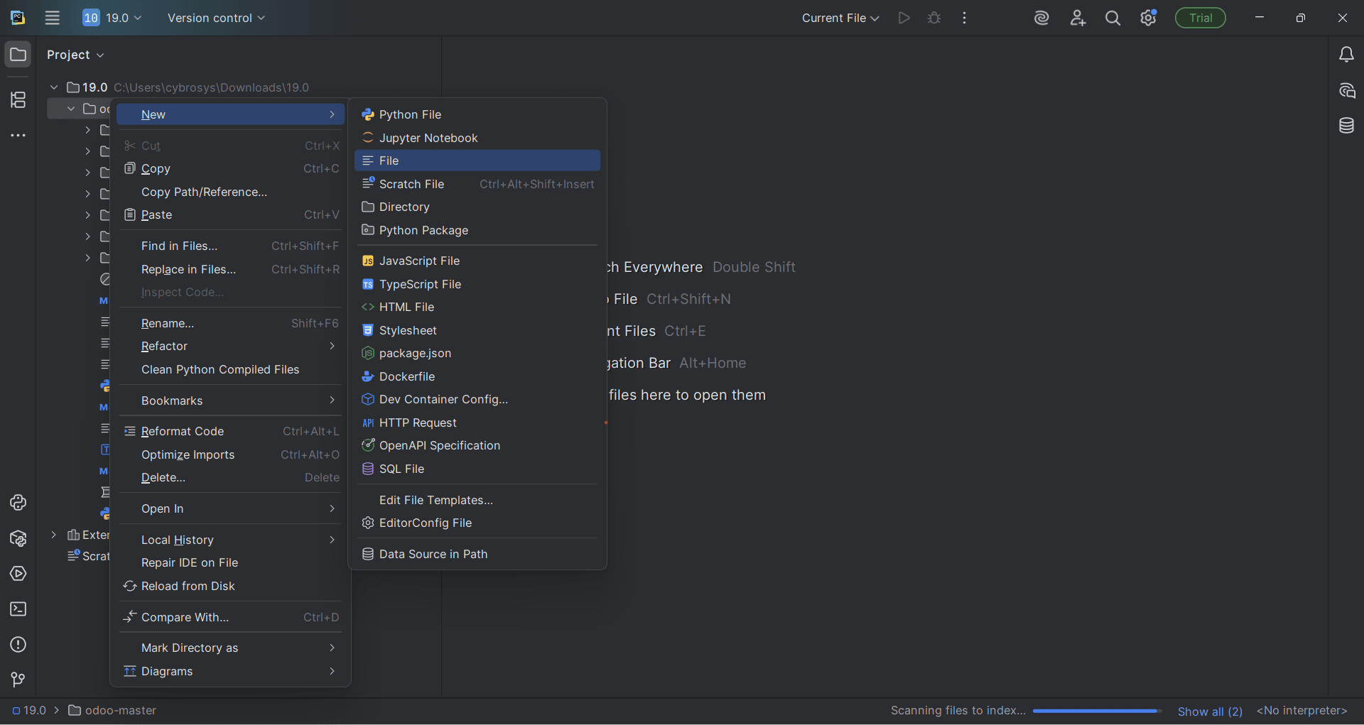Open the Notifications bell
This screenshot has height=725, width=1364.
coord(1346,55)
